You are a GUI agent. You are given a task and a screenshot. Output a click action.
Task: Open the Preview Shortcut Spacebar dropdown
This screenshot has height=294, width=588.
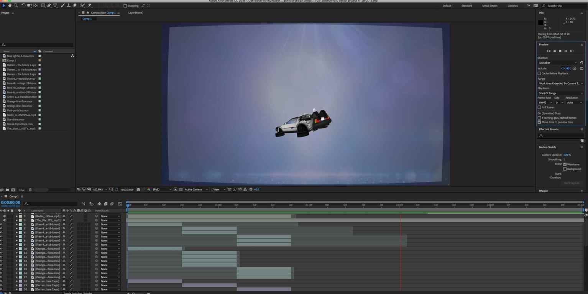(x=558, y=63)
